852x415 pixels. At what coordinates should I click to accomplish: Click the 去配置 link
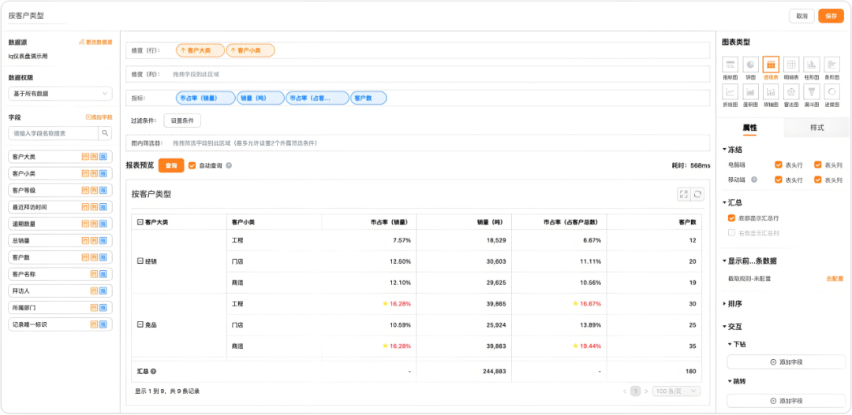point(835,279)
